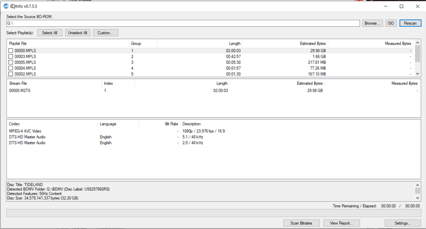The image size is (426, 229).
Task: Click Description column header
Action: point(300,124)
